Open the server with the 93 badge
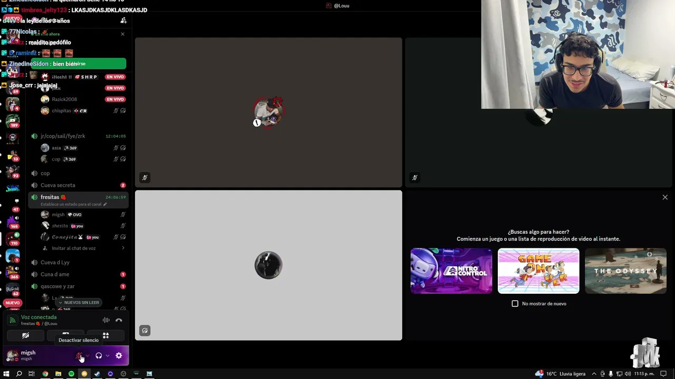This screenshot has height=379, width=675. [x=12, y=172]
